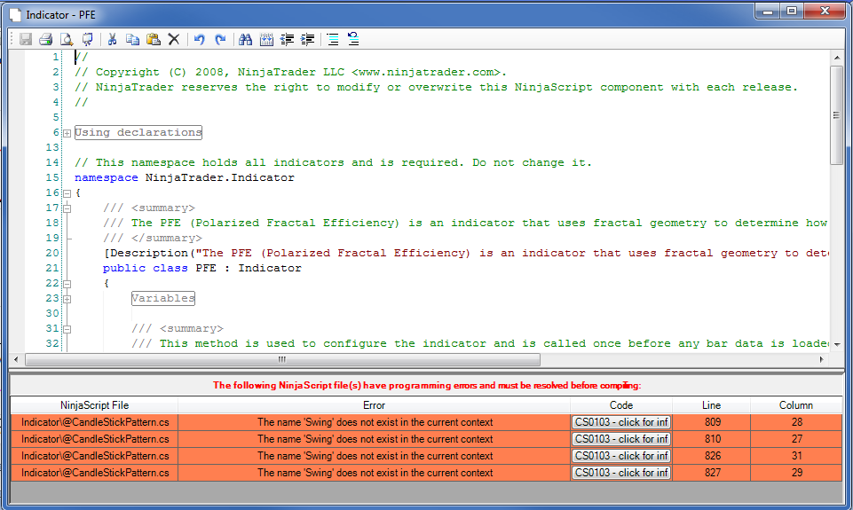Click column value 31 cell
This screenshot has height=510, width=853.
797,456
